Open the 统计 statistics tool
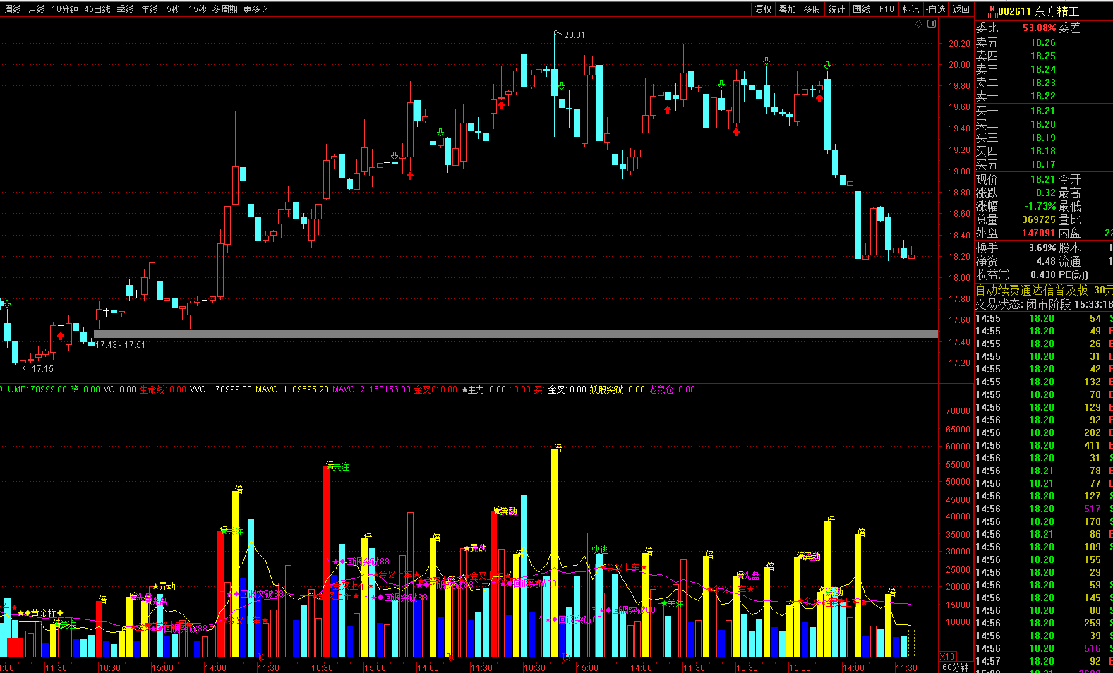Screen dimensions: 1113x673 click(837, 9)
